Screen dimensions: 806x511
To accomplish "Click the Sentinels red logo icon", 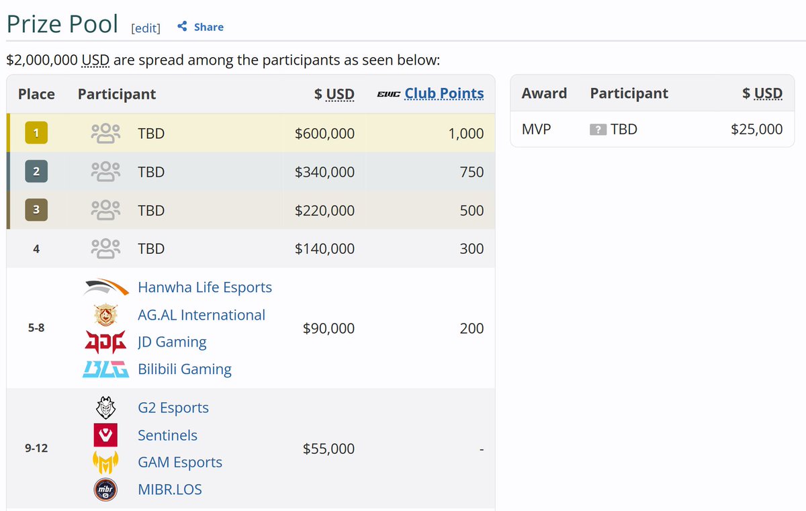I will tap(106, 435).
